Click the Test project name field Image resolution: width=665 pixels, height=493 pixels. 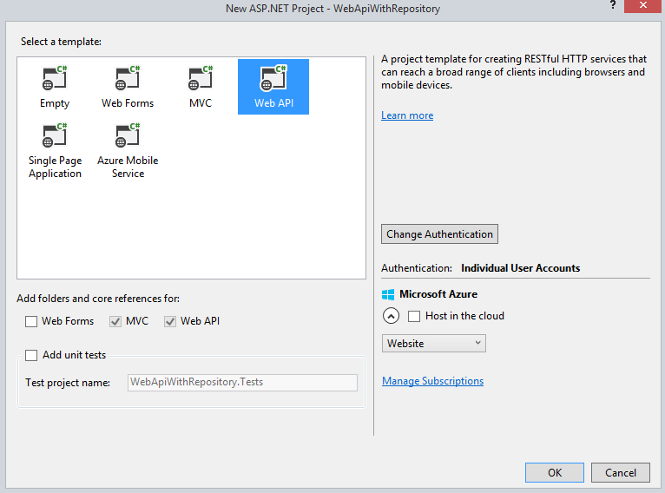[242, 383]
